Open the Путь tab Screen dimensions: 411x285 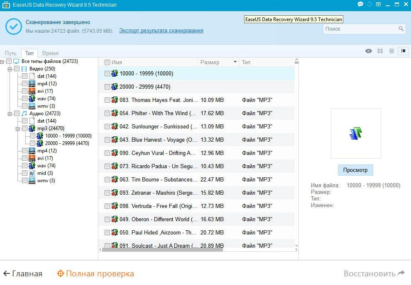pyautogui.click(x=10, y=53)
